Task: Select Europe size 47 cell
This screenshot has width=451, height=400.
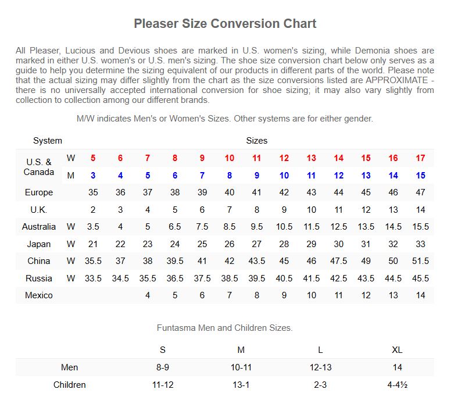Action: (x=421, y=192)
